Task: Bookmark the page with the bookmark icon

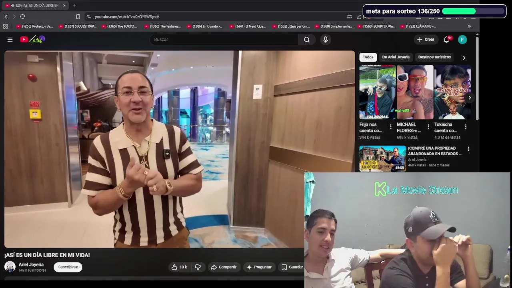Action: 78,16
